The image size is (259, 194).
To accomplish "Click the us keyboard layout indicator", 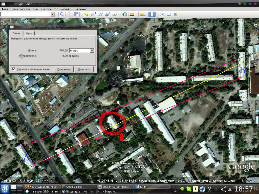I will click(x=217, y=189).
